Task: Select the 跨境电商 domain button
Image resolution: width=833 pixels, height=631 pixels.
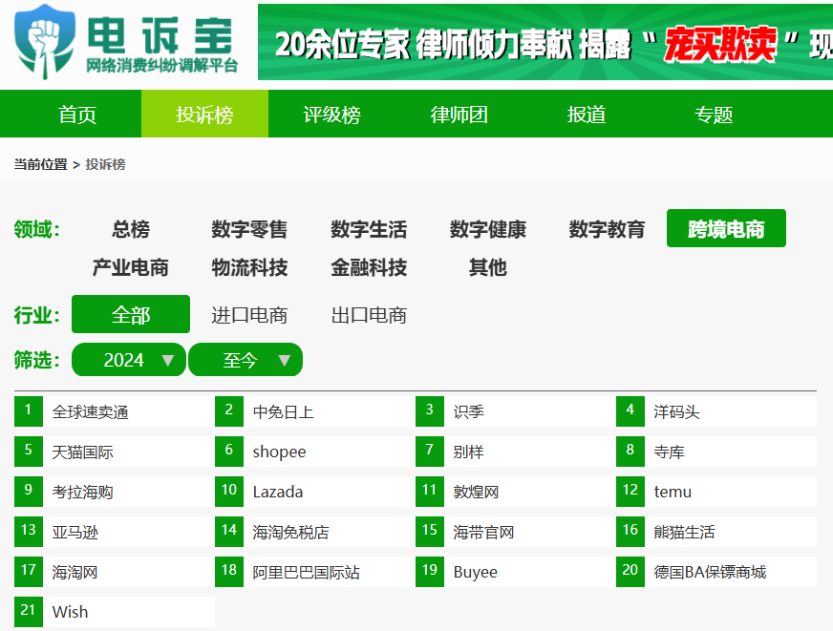Action: (x=726, y=228)
